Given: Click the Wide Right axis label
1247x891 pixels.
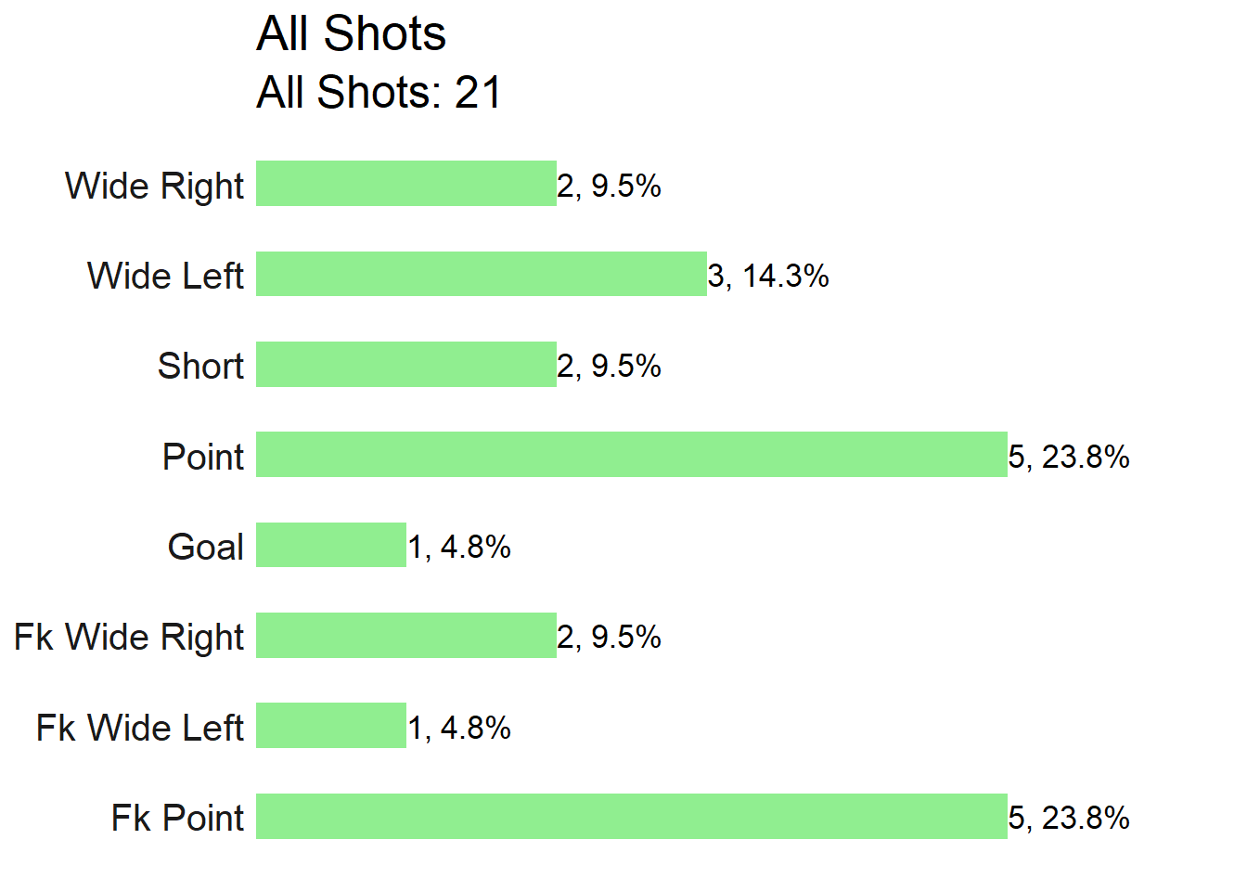Looking at the screenshot, I should (x=154, y=187).
